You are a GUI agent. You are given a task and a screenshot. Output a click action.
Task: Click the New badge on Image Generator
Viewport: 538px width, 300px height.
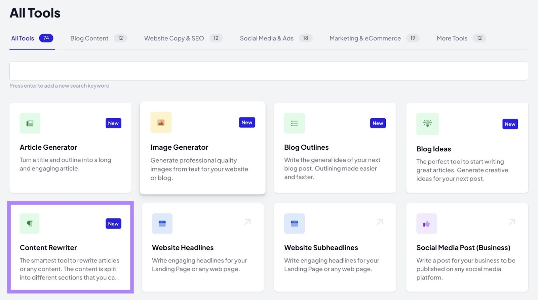tap(247, 122)
